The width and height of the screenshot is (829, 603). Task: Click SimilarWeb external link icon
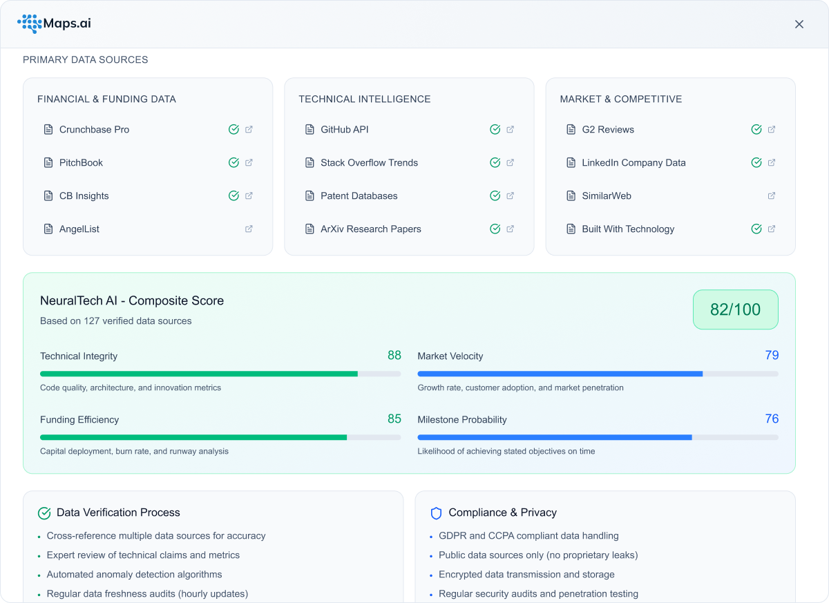click(771, 196)
